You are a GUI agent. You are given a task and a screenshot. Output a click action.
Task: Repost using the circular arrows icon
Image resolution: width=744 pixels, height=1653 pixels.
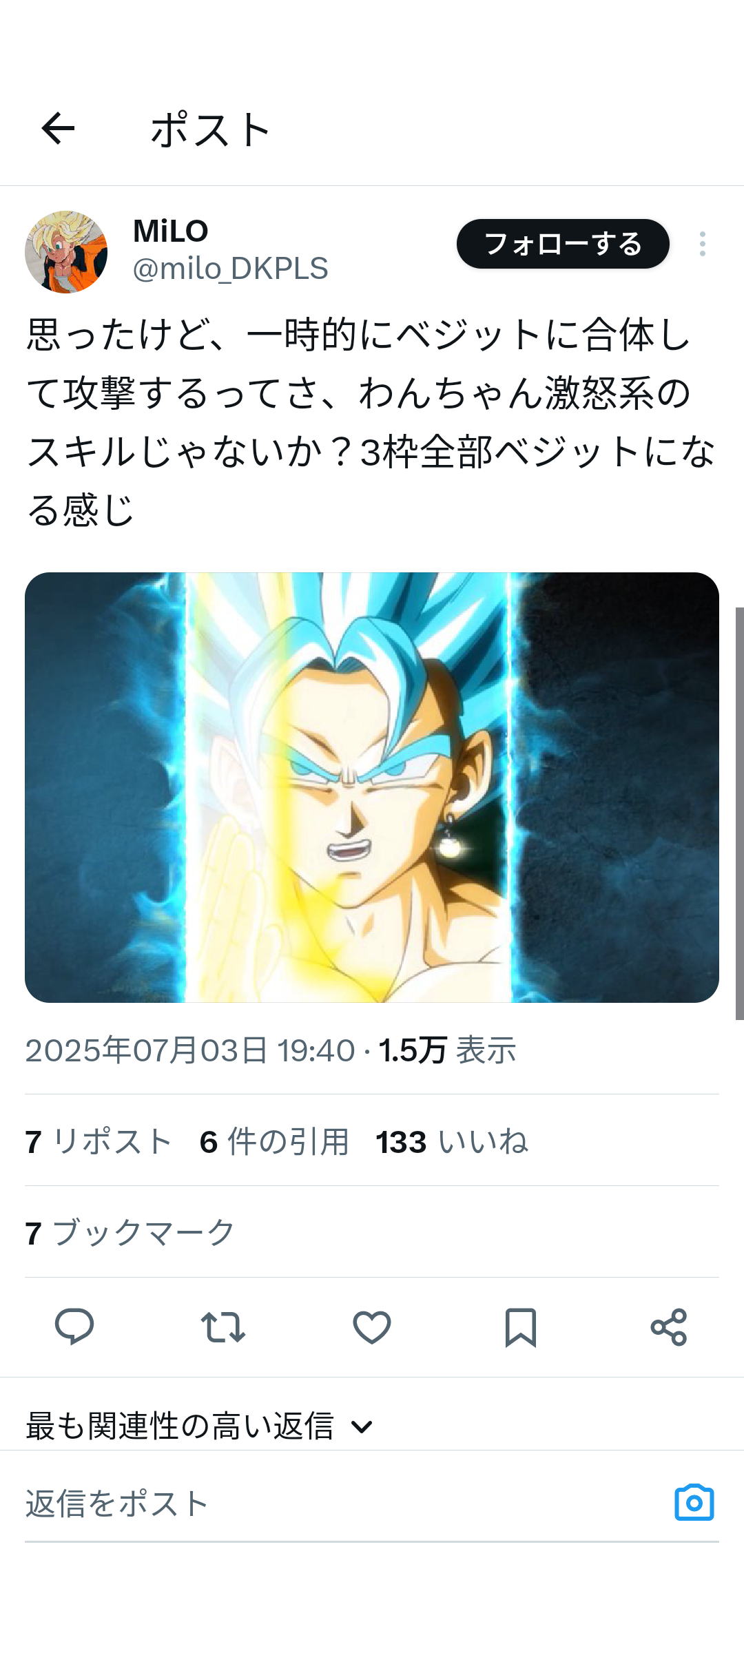pyautogui.click(x=223, y=1327)
